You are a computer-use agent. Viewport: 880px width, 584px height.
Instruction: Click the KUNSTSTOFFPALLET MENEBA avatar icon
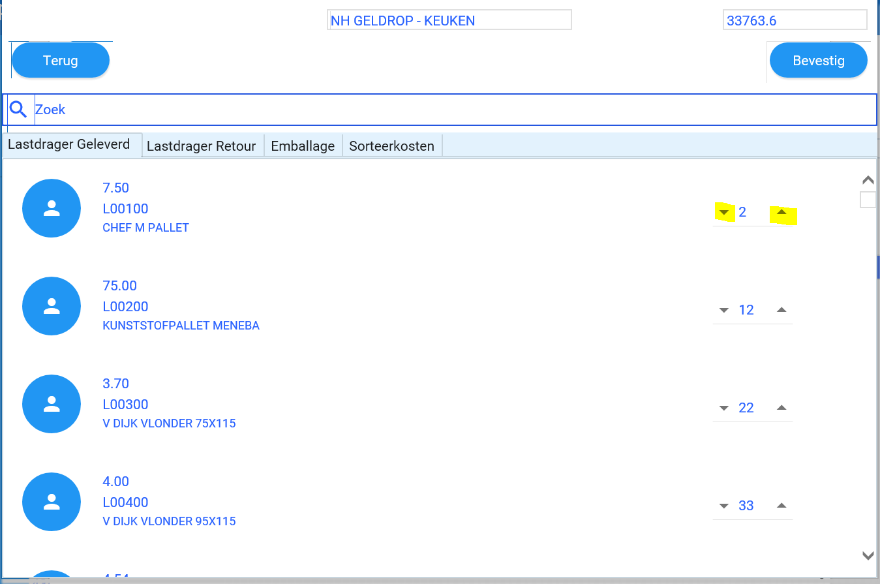point(52,306)
